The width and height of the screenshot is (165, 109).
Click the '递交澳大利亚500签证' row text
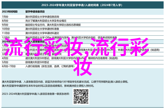71,58
